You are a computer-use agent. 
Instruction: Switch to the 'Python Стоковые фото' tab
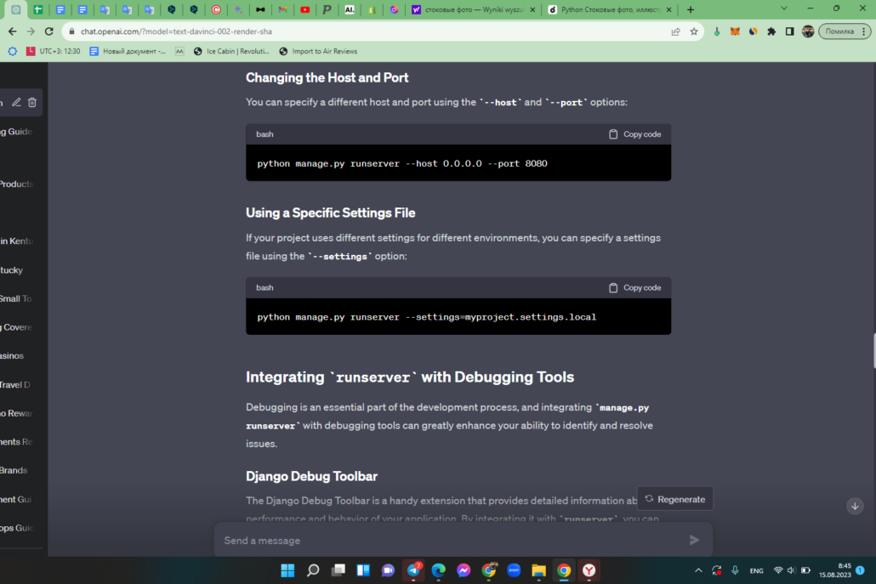click(610, 9)
